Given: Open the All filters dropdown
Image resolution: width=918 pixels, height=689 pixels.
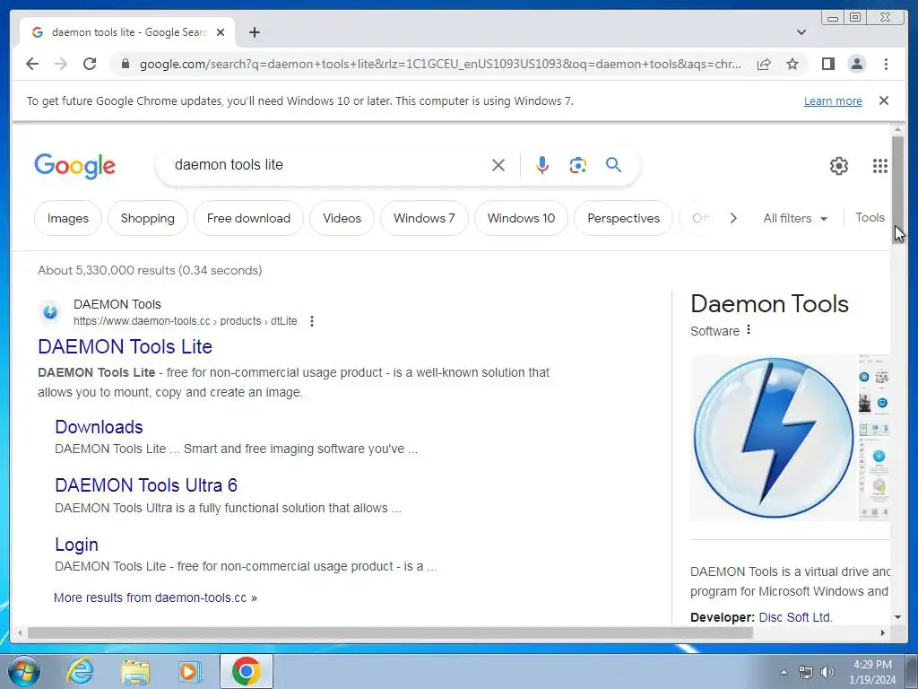Looking at the screenshot, I should [795, 218].
